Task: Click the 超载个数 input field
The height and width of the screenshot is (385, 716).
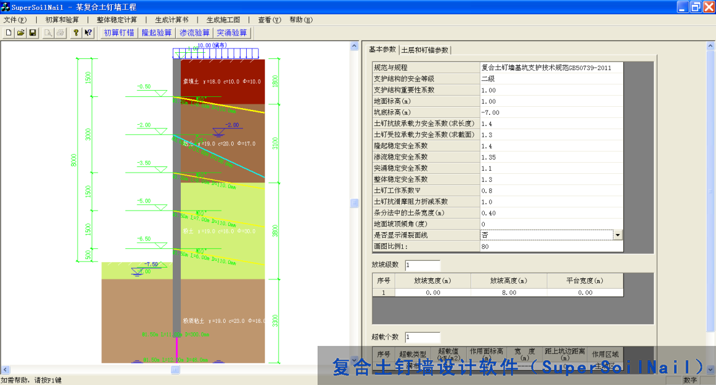Action: (423, 337)
